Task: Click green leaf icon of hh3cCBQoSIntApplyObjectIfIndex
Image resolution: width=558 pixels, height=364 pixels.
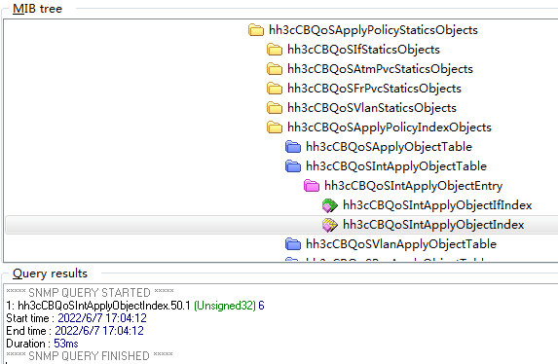Action: click(x=329, y=205)
